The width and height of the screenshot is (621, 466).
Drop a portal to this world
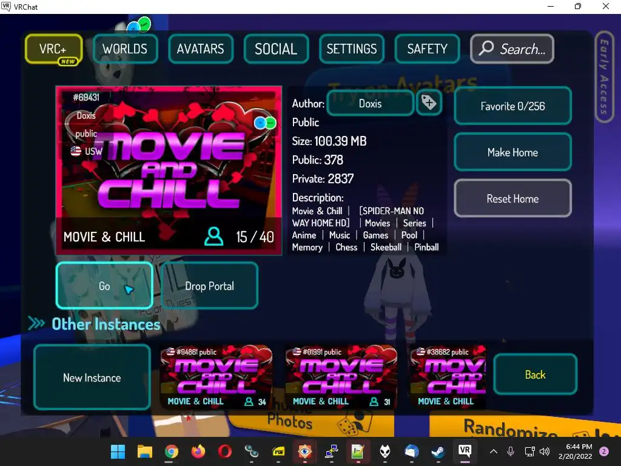[x=209, y=286]
